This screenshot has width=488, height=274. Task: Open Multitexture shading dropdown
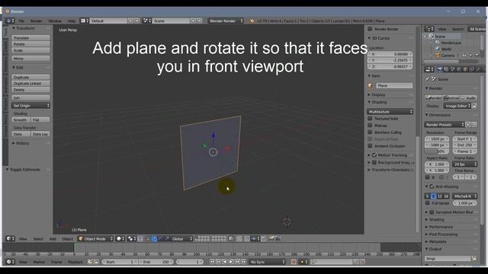click(390, 112)
